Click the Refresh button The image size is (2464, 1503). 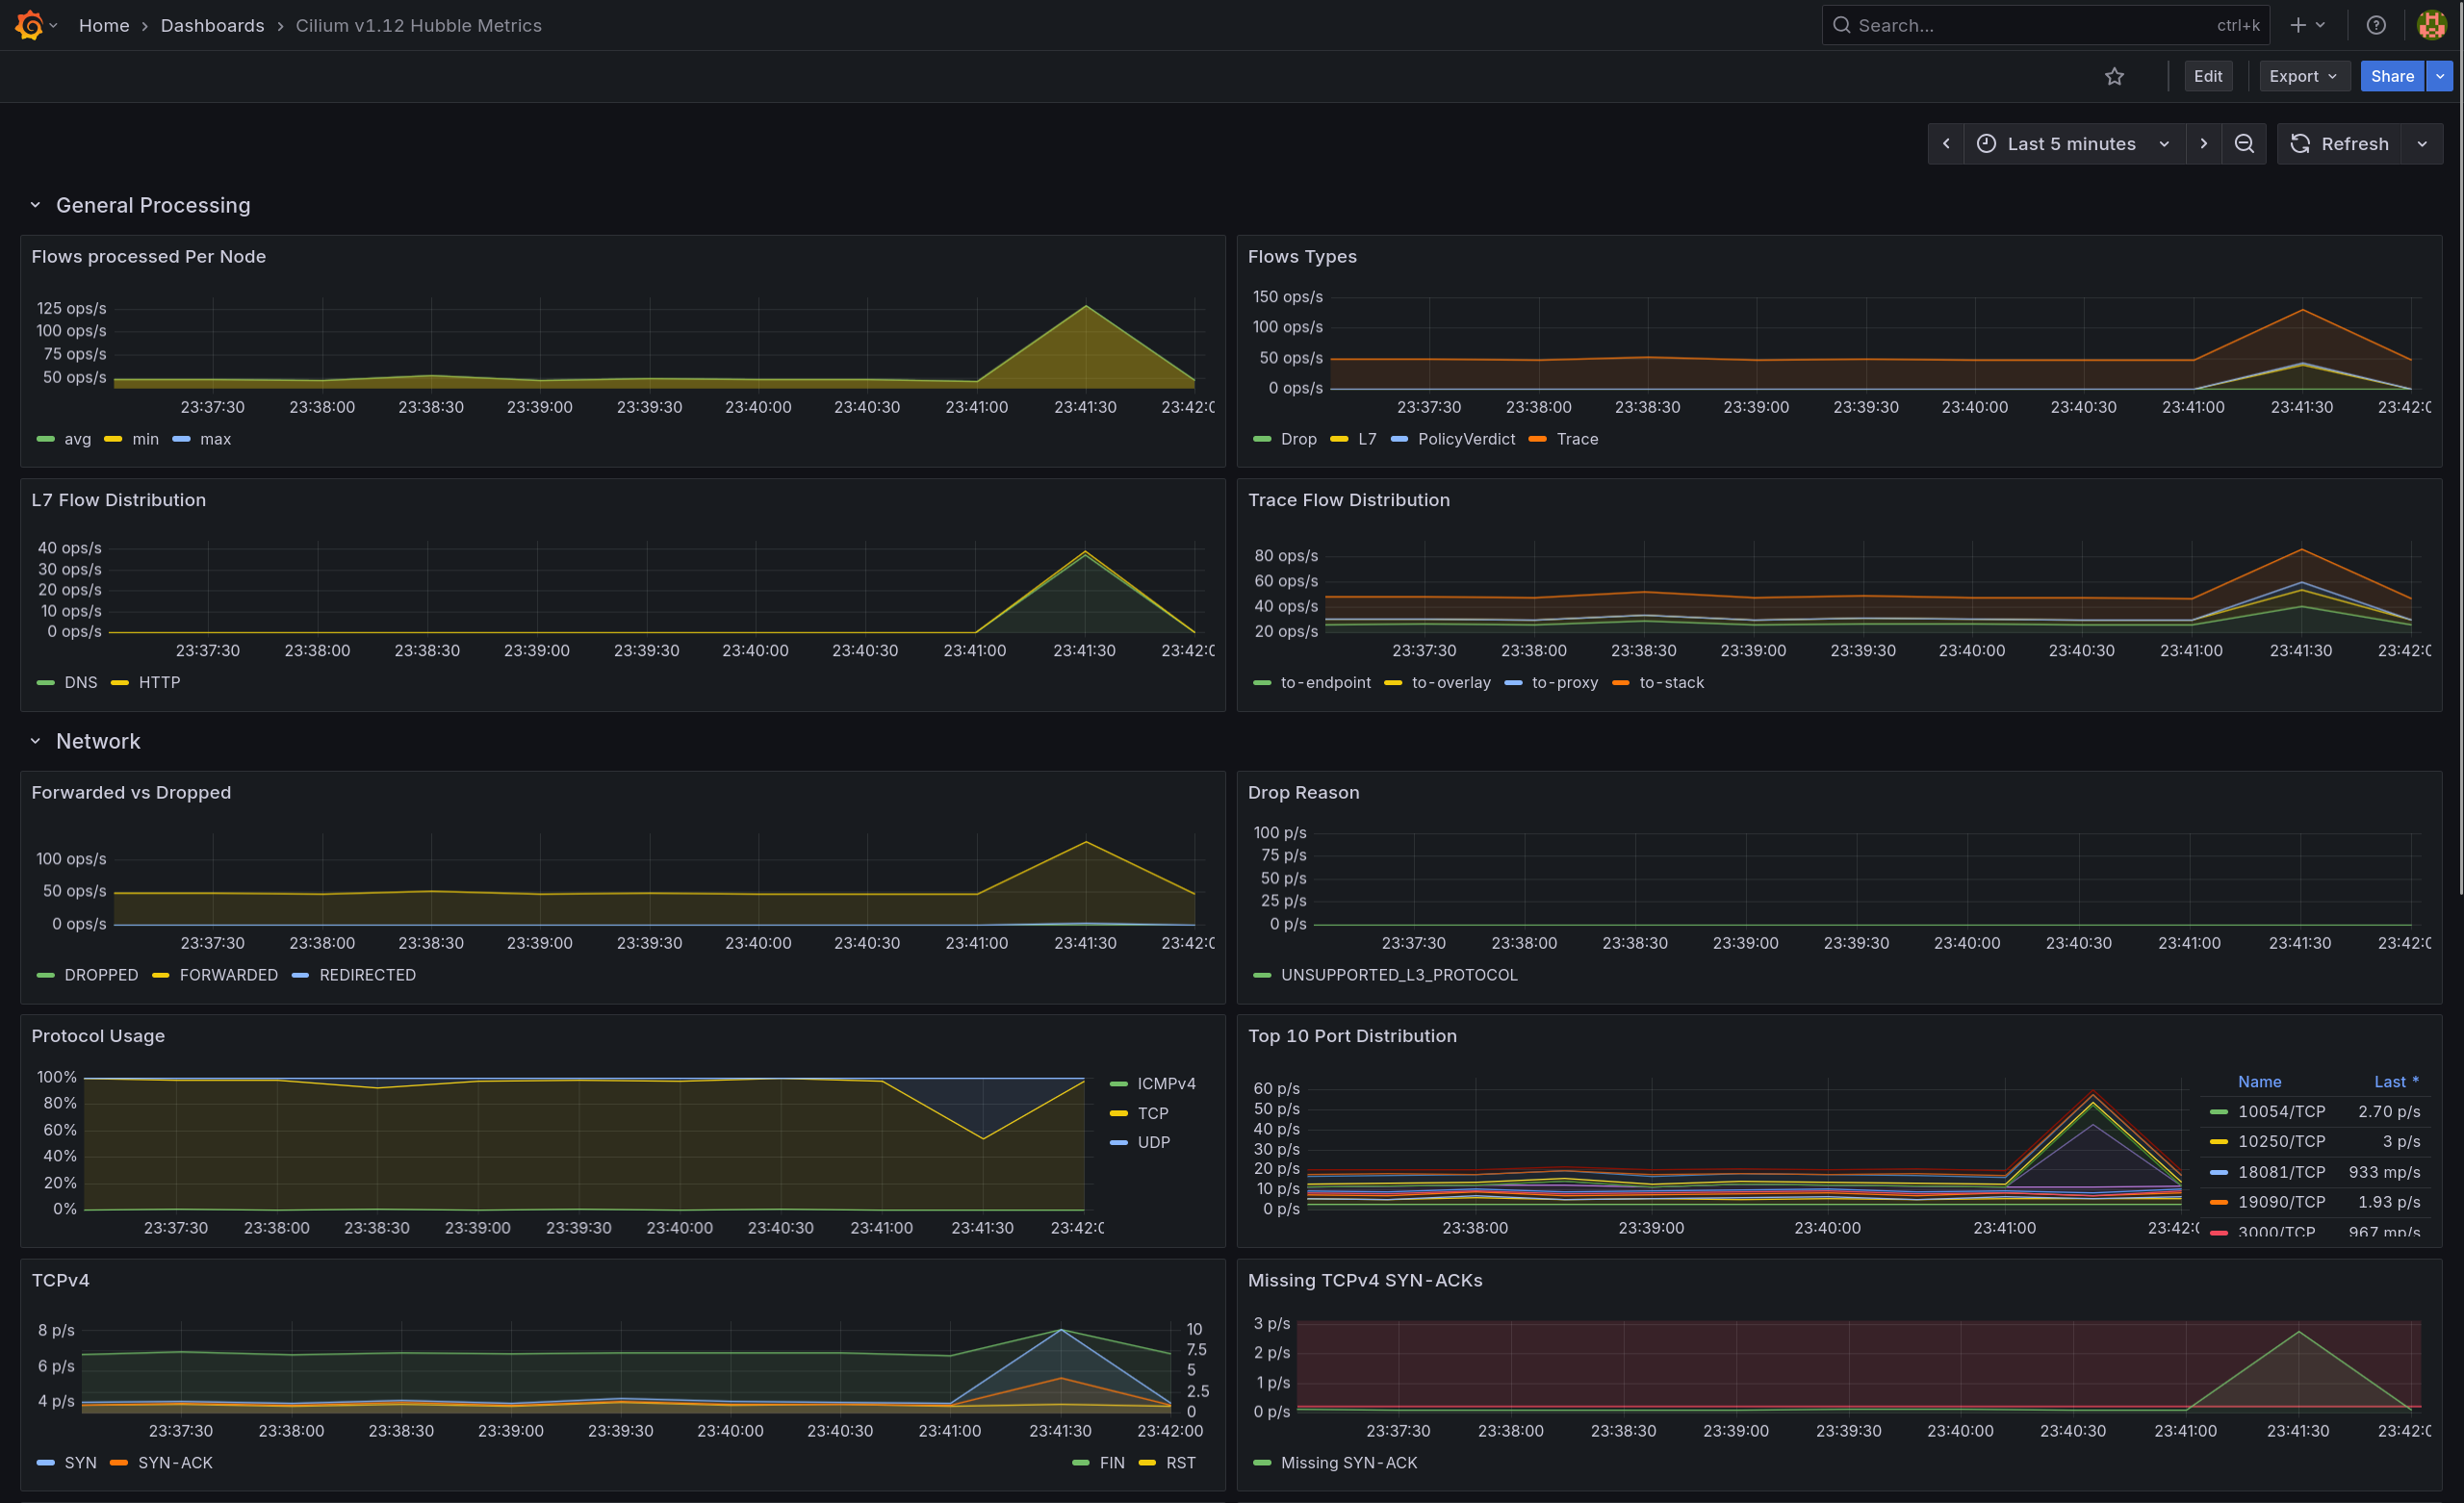pyautogui.click(x=2339, y=144)
